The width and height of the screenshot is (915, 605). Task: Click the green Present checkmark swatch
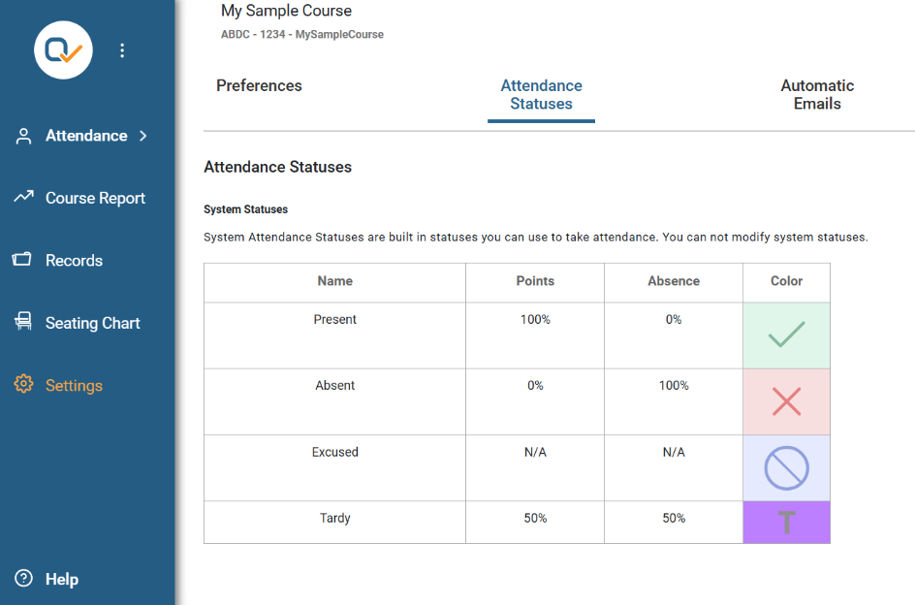[787, 335]
